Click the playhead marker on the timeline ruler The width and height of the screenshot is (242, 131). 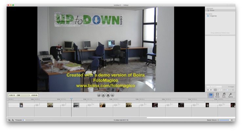click(71, 99)
